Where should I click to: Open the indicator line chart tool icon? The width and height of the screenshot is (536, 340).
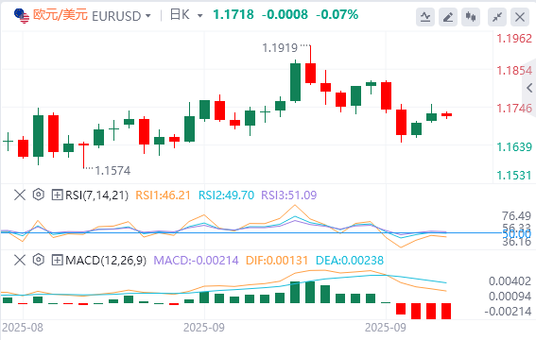[424, 17]
